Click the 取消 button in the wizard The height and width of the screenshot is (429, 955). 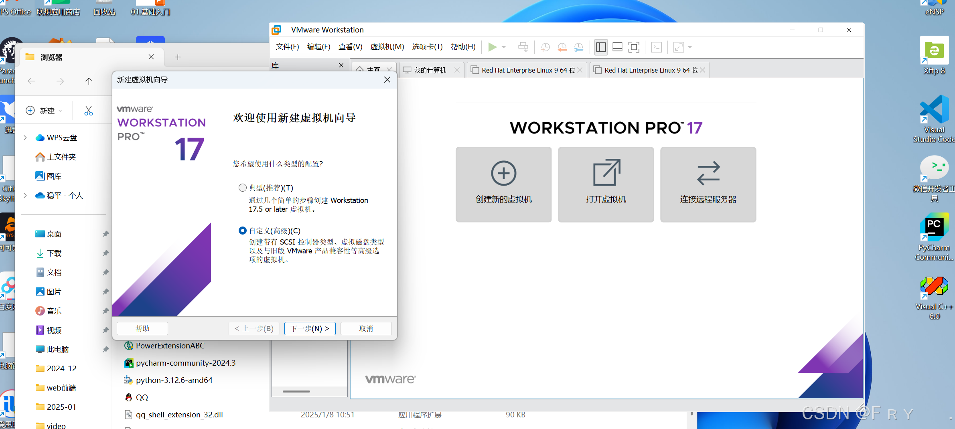[366, 328]
